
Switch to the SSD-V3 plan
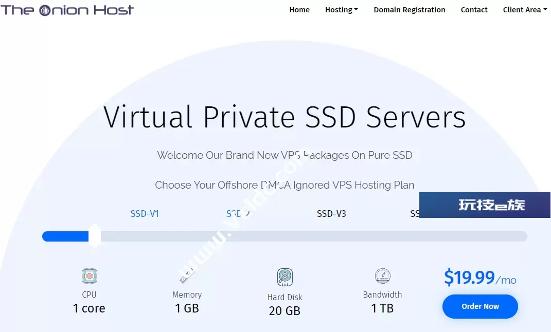[331, 214]
